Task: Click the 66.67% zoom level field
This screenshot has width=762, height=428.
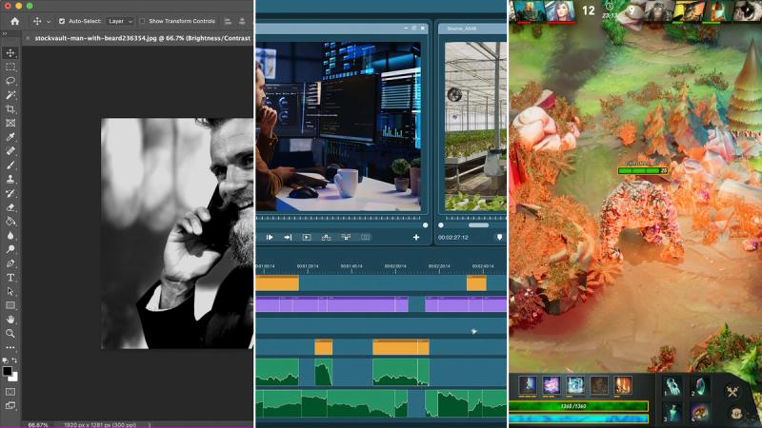Action: pyautogui.click(x=38, y=425)
